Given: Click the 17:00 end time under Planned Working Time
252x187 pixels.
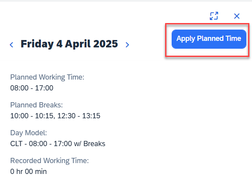Looking at the screenshot, I should coord(44,88).
